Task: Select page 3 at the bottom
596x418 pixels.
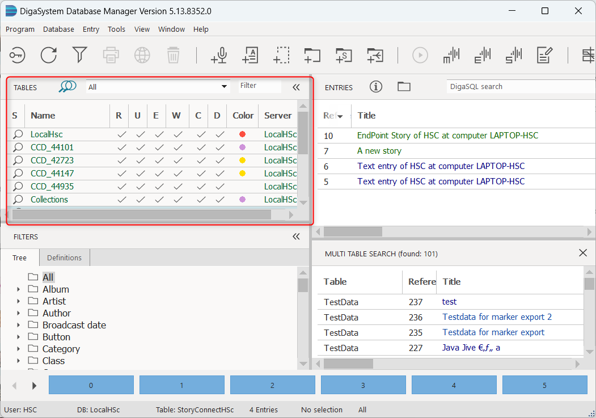Action: click(363, 385)
